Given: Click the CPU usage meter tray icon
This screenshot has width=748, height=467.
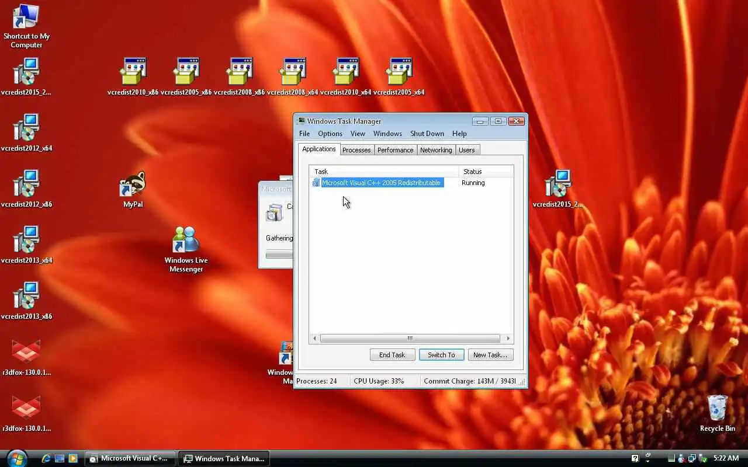Looking at the screenshot, I should (x=671, y=458).
